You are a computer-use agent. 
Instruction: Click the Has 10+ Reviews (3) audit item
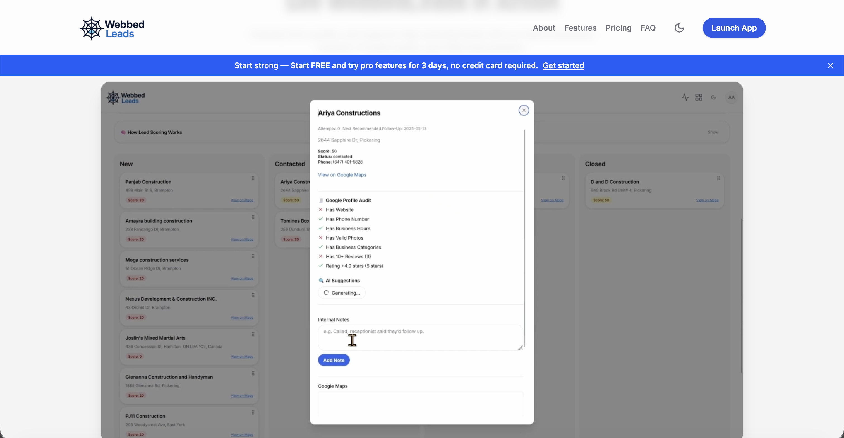coord(345,256)
